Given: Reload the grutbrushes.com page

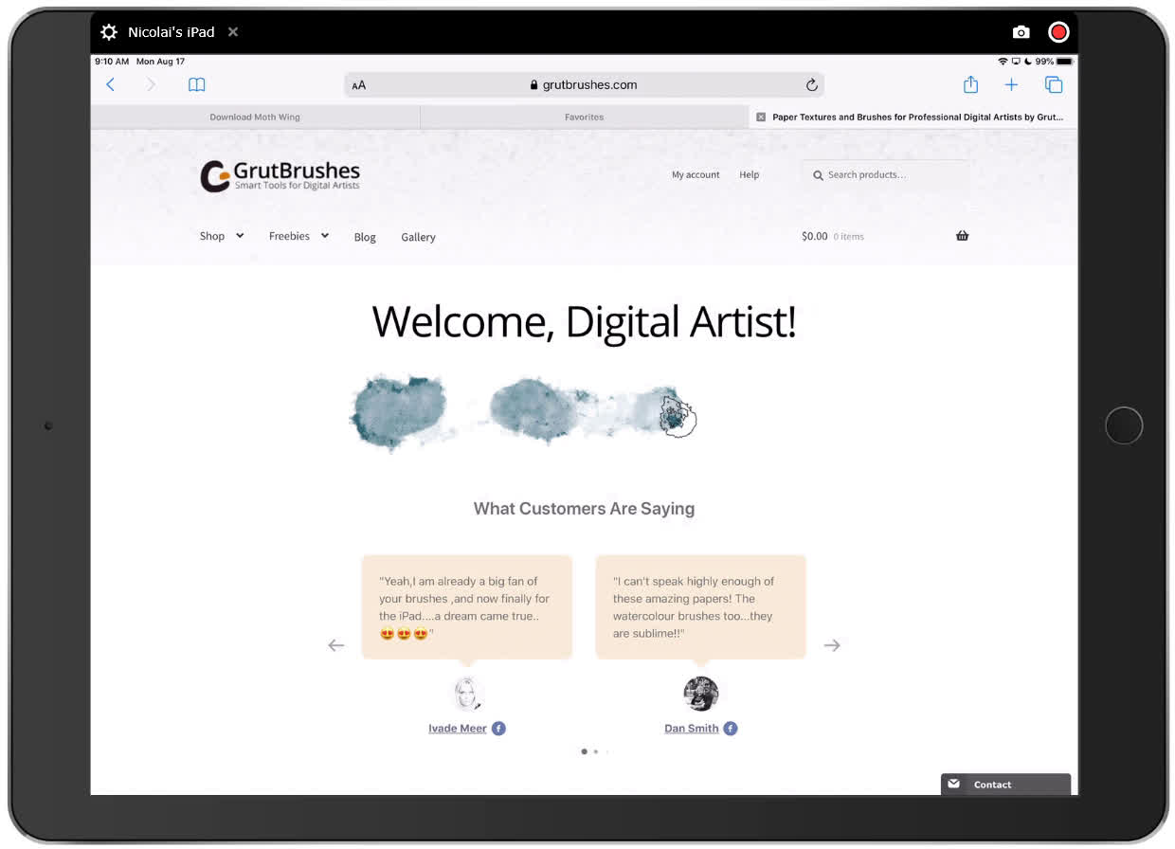Looking at the screenshot, I should point(812,84).
